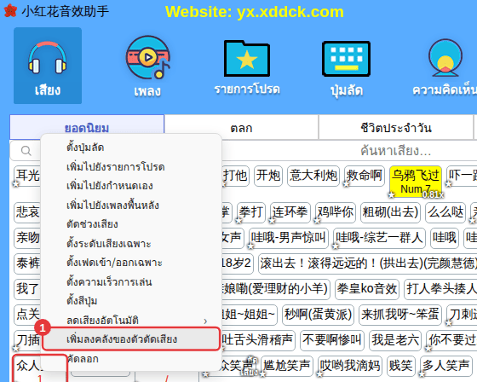The image size is (477, 382).
Task: Toggle favorite star on 多人笑声 button
Action: (x=422, y=374)
